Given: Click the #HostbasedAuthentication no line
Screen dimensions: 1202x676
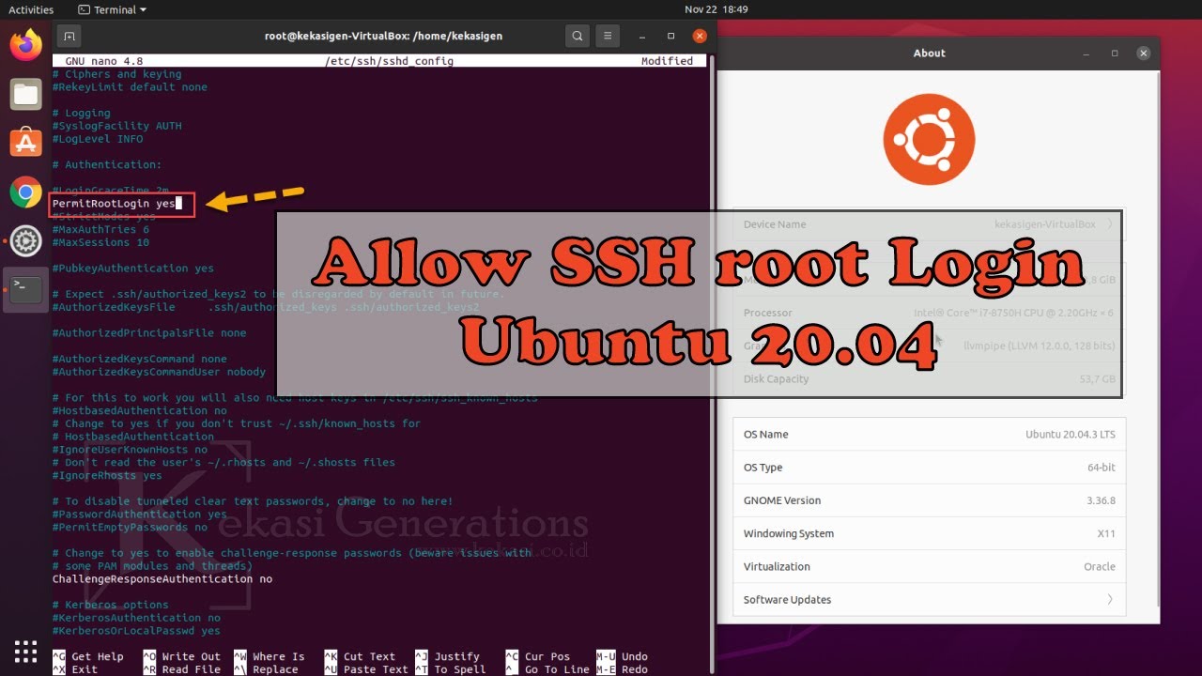Looking at the screenshot, I should coord(140,410).
